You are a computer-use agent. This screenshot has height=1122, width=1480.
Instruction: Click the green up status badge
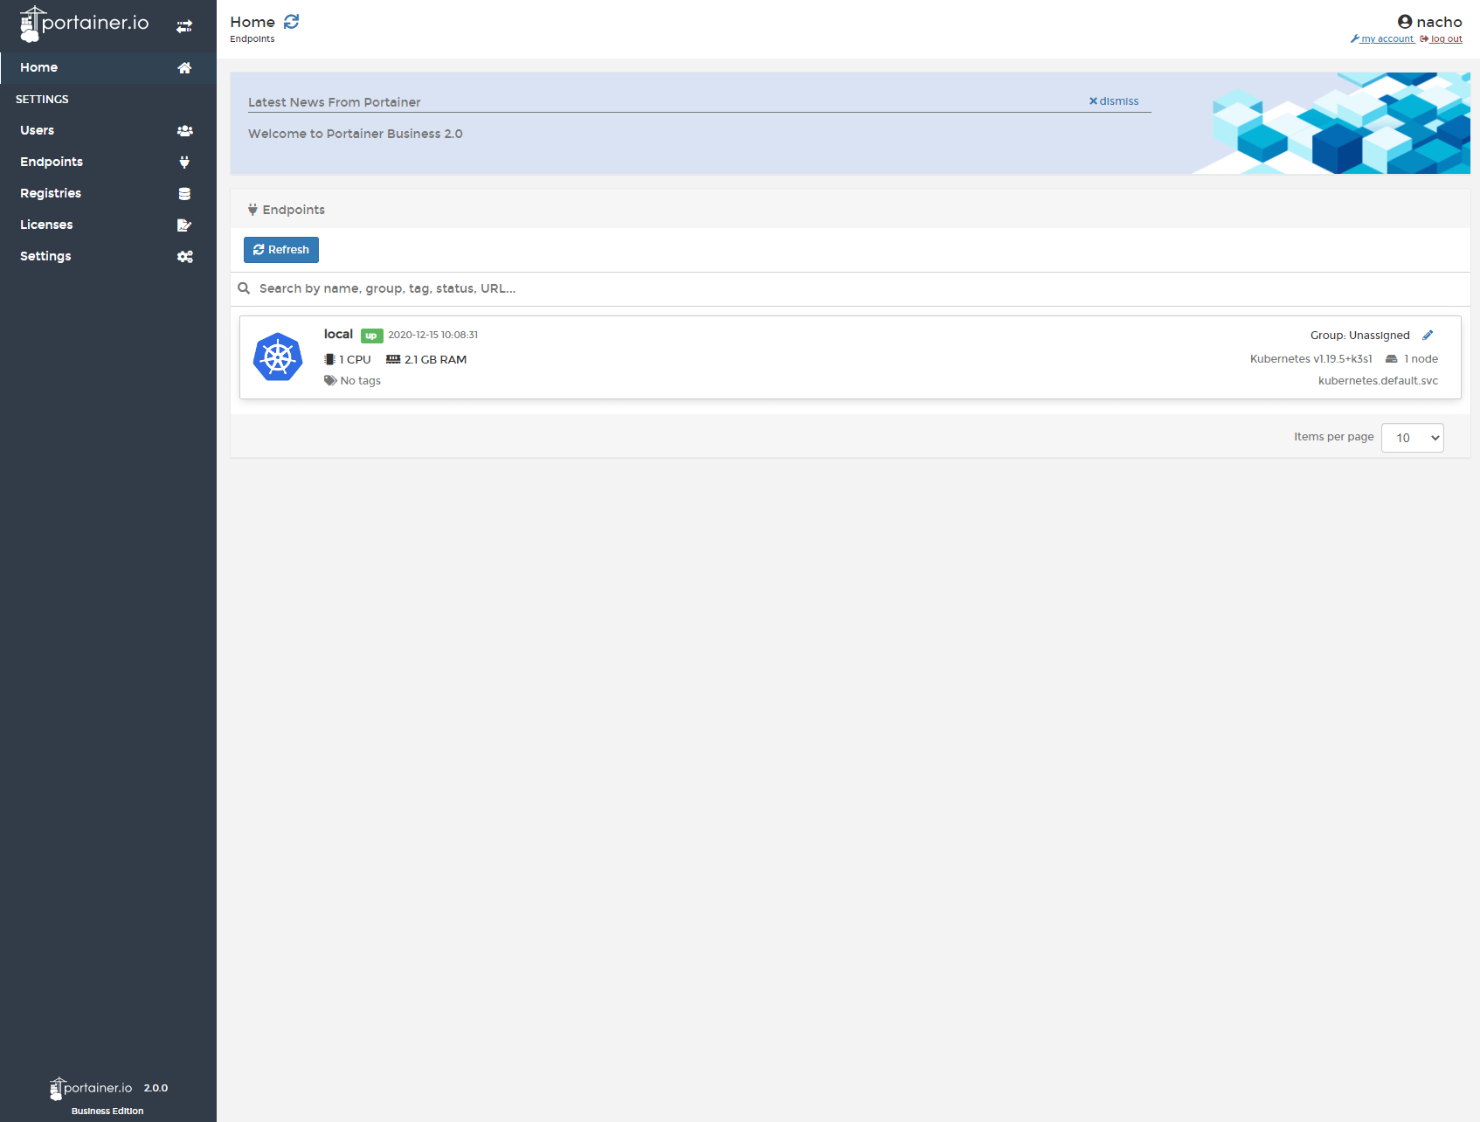371,336
